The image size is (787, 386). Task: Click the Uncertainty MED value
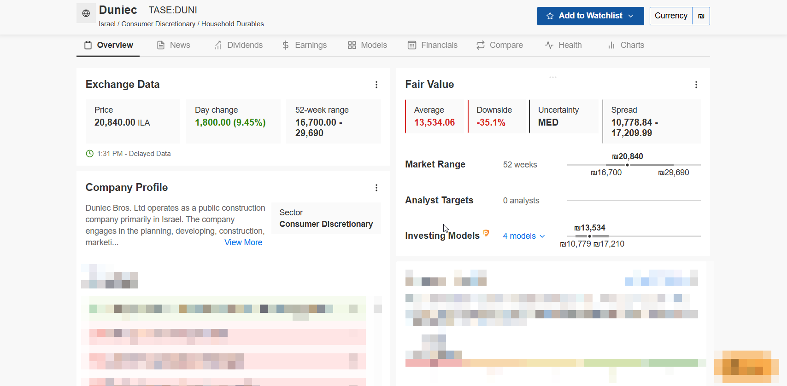coord(548,122)
